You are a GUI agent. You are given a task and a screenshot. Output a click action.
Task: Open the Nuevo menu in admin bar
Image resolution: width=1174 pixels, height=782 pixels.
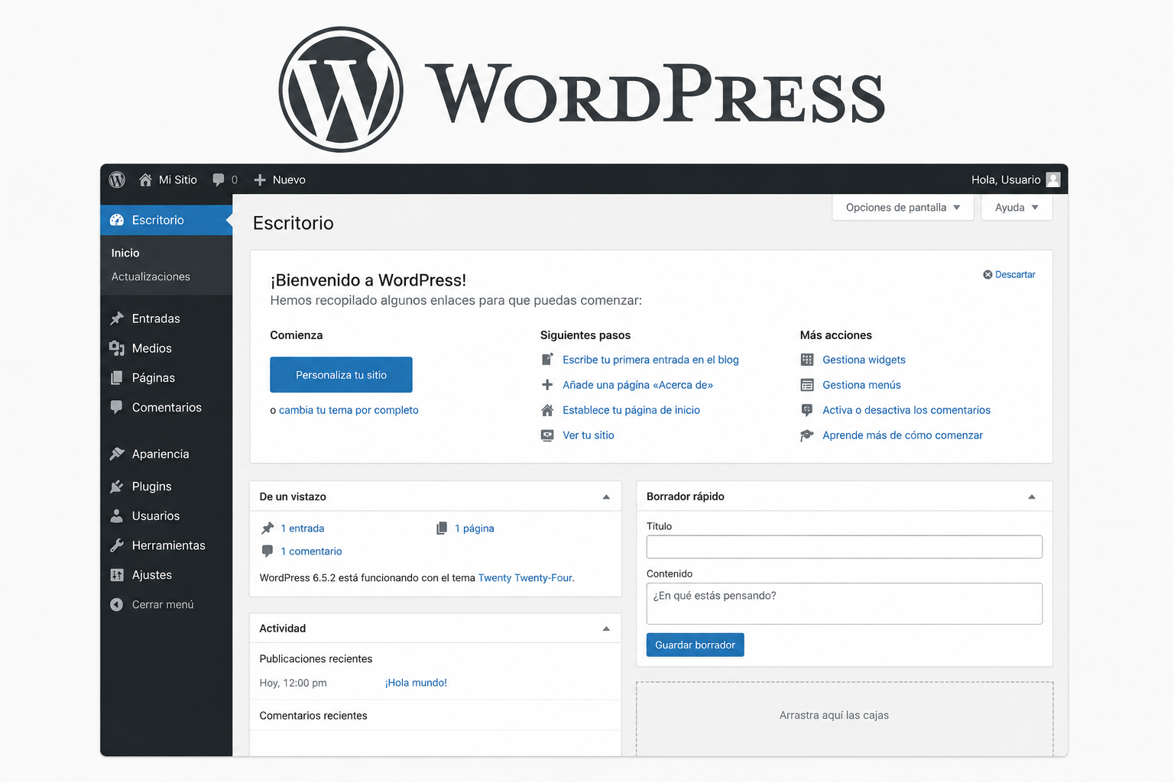pos(280,179)
